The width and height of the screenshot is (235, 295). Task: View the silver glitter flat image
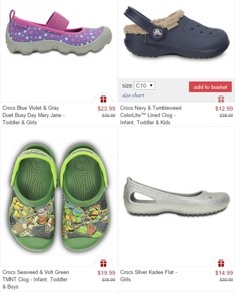pos(177,198)
